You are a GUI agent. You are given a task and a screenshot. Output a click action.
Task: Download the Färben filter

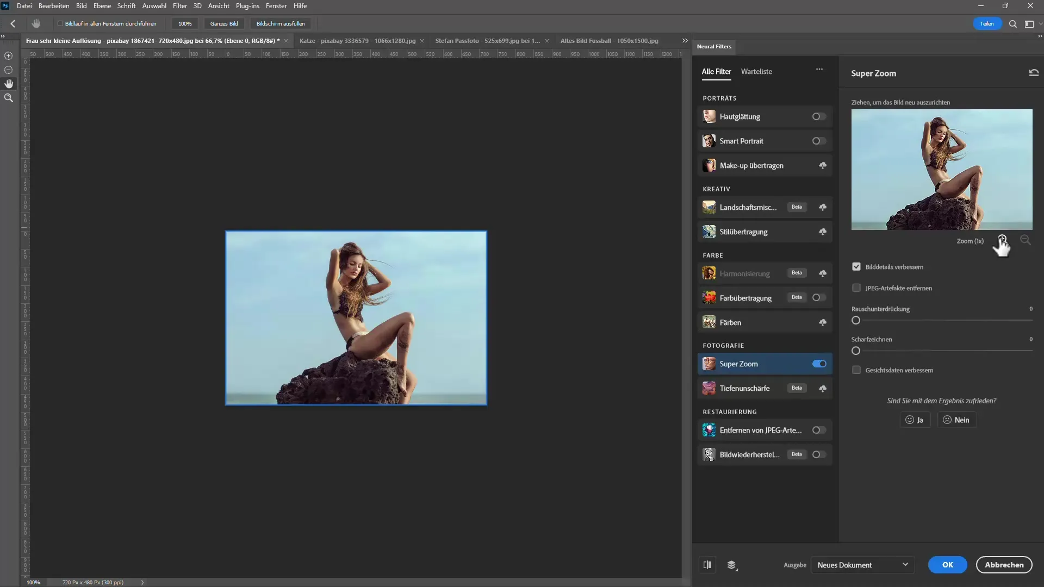point(823,322)
